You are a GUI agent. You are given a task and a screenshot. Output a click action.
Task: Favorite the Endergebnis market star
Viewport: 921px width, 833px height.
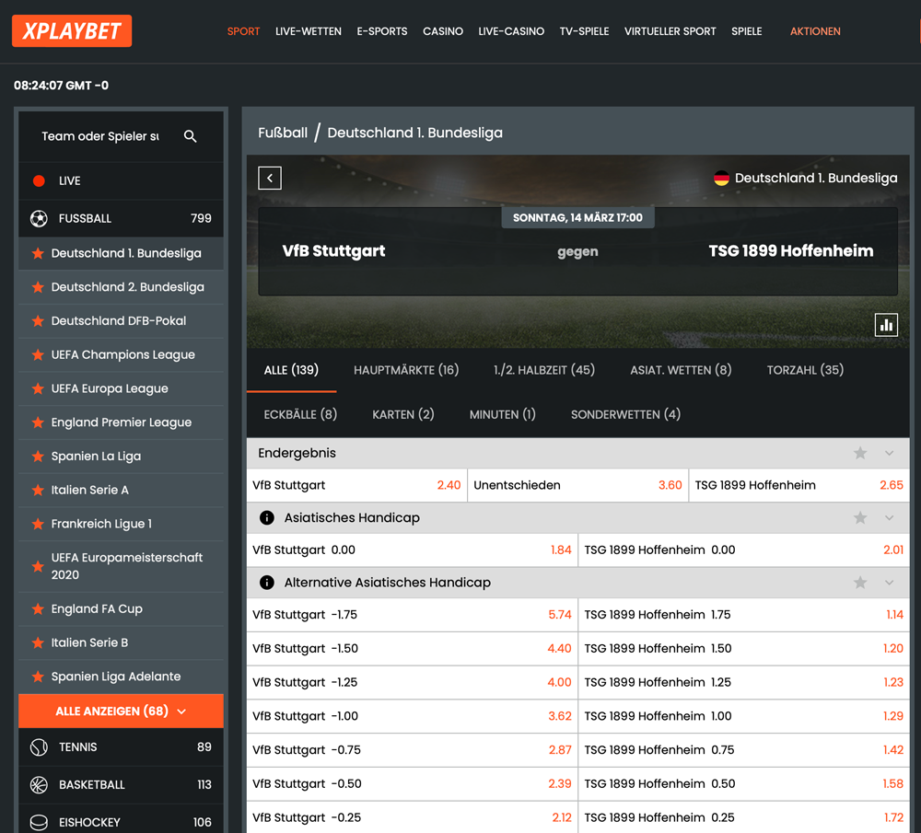tap(860, 453)
